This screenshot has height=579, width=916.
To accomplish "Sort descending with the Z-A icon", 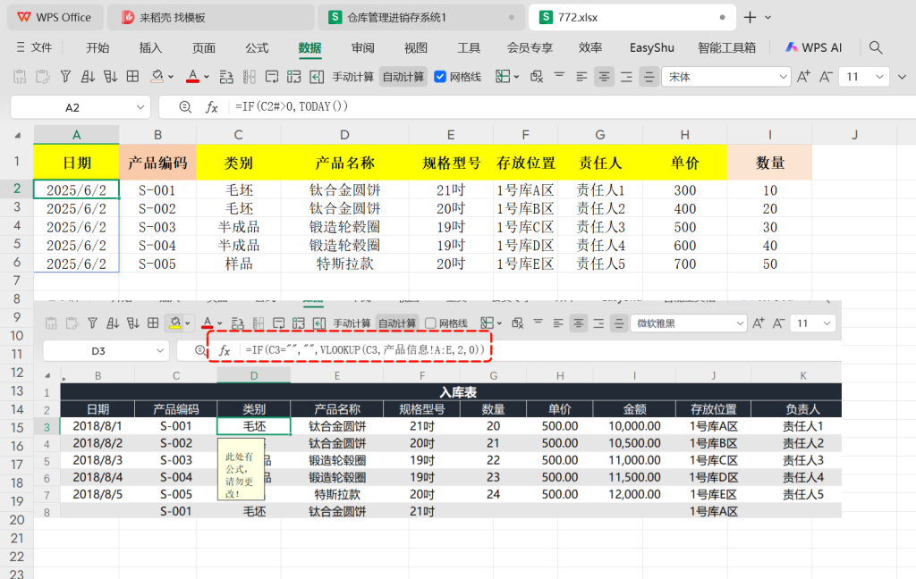I will pyautogui.click(x=110, y=77).
